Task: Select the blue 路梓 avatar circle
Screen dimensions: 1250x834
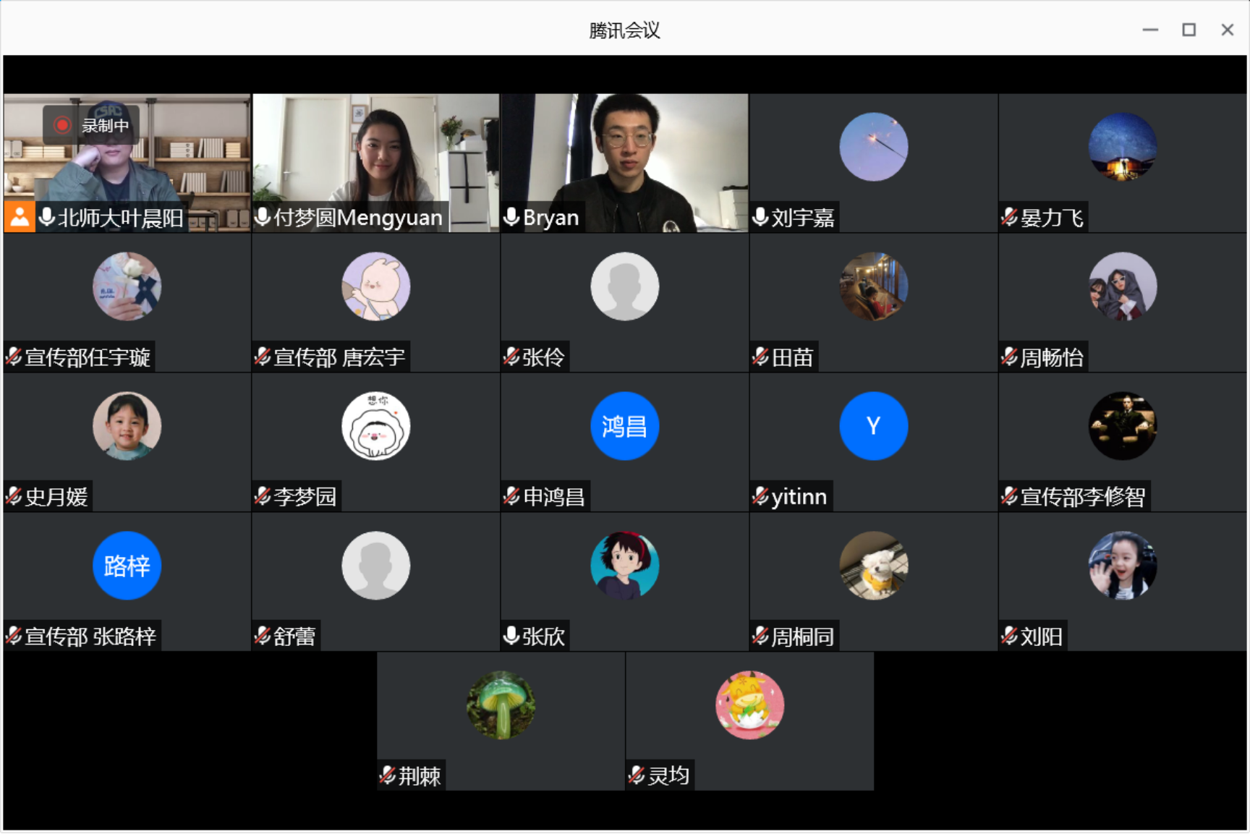Action: coord(127,566)
